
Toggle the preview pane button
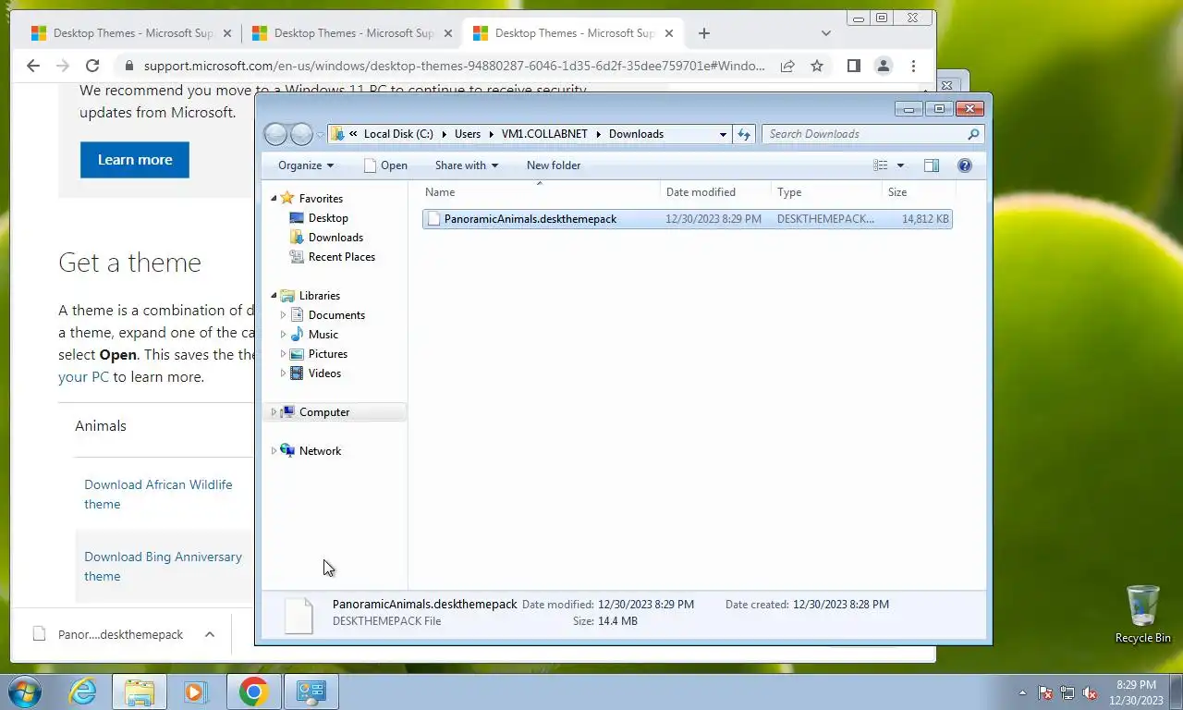pyautogui.click(x=932, y=165)
